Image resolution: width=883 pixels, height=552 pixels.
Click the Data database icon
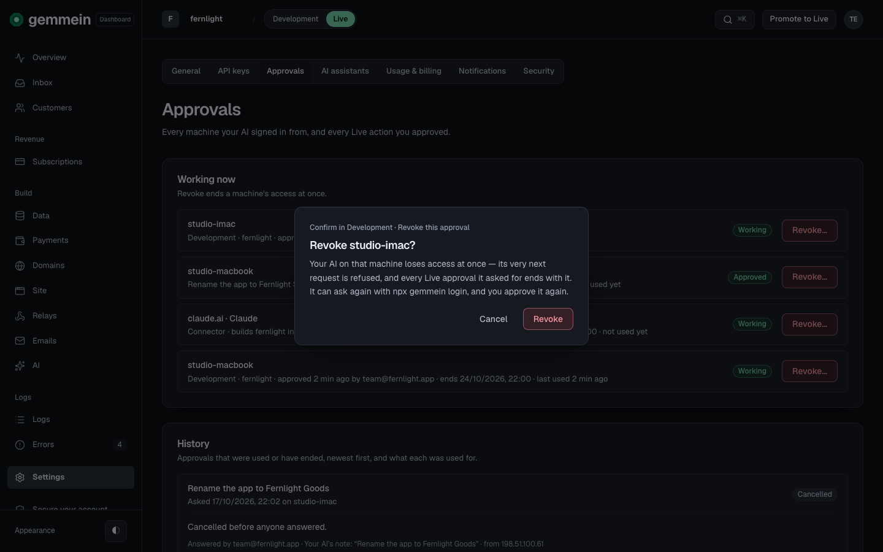click(x=20, y=216)
